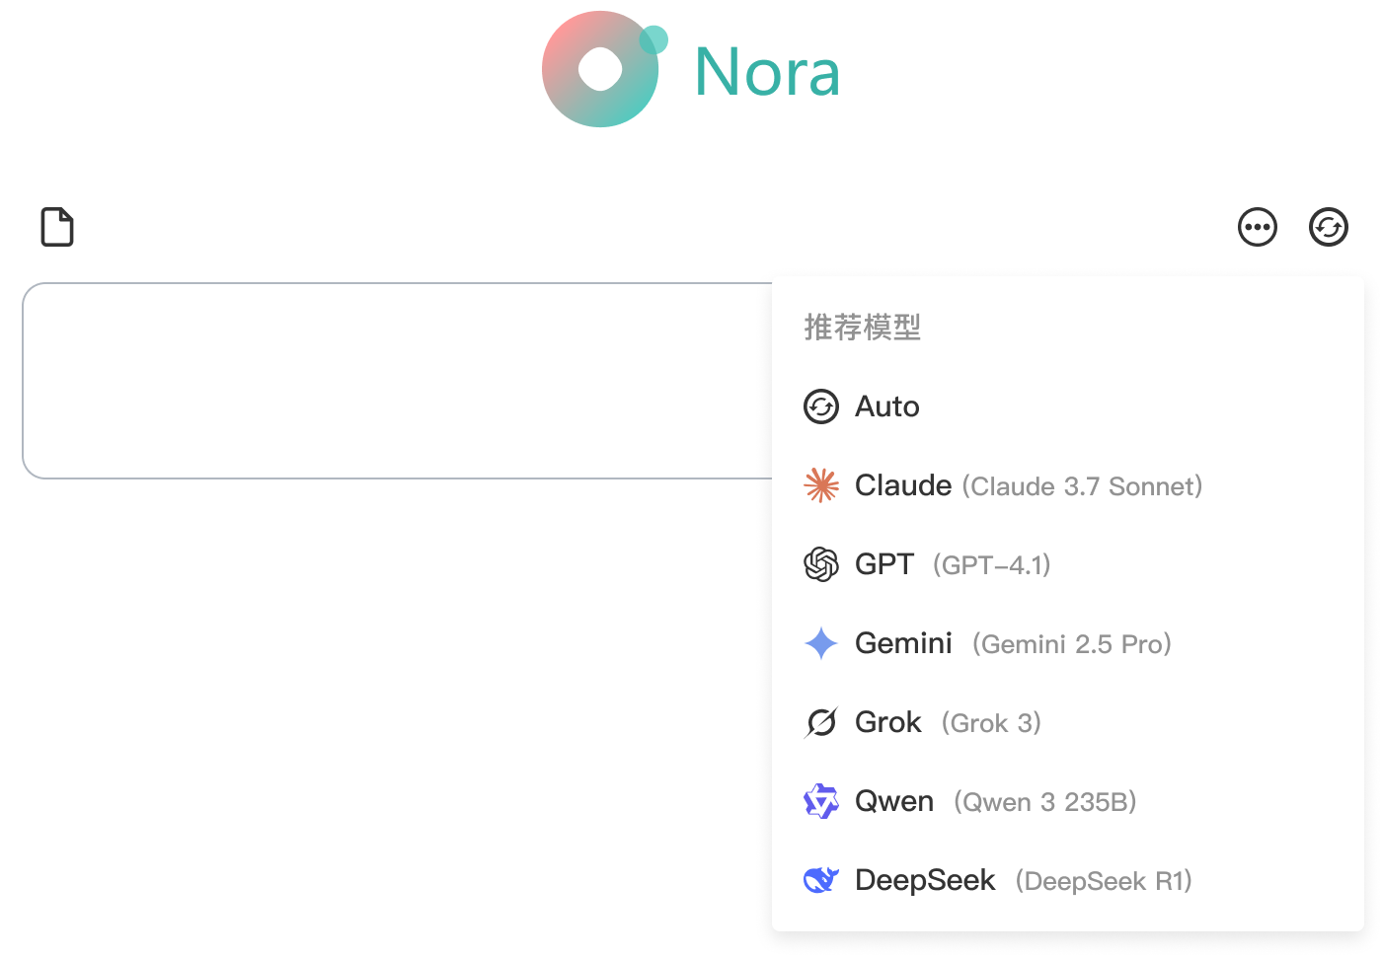Click the 推荐模型 section heading
The image size is (1382, 957).
click(x=863, y=327)
